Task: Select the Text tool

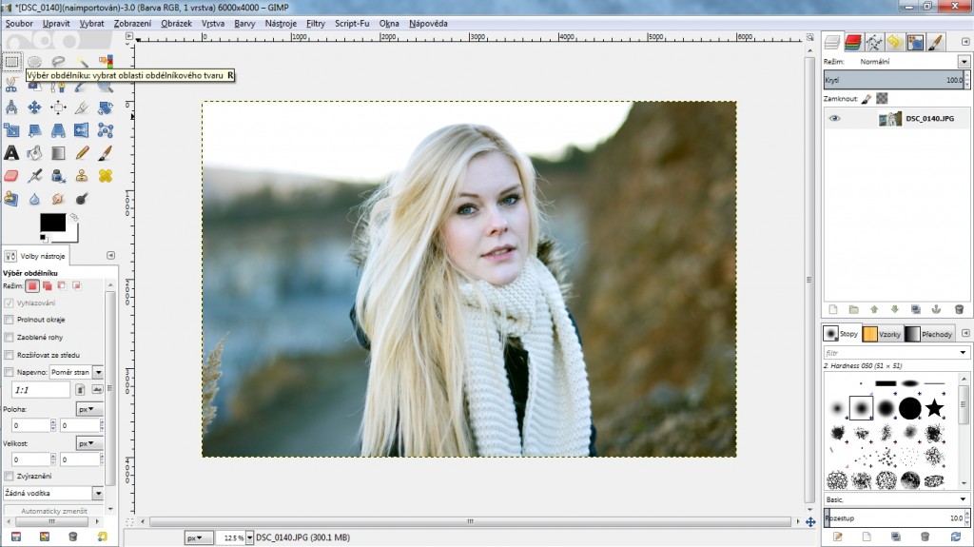Action: 11,153
